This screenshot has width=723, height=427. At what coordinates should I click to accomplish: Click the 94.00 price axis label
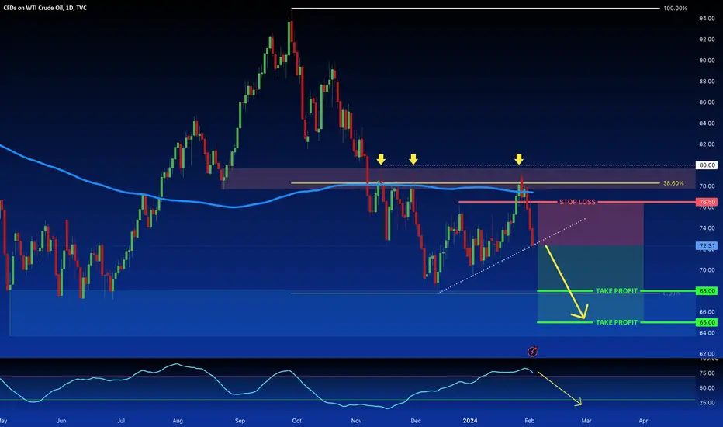(x=707, y=19)
